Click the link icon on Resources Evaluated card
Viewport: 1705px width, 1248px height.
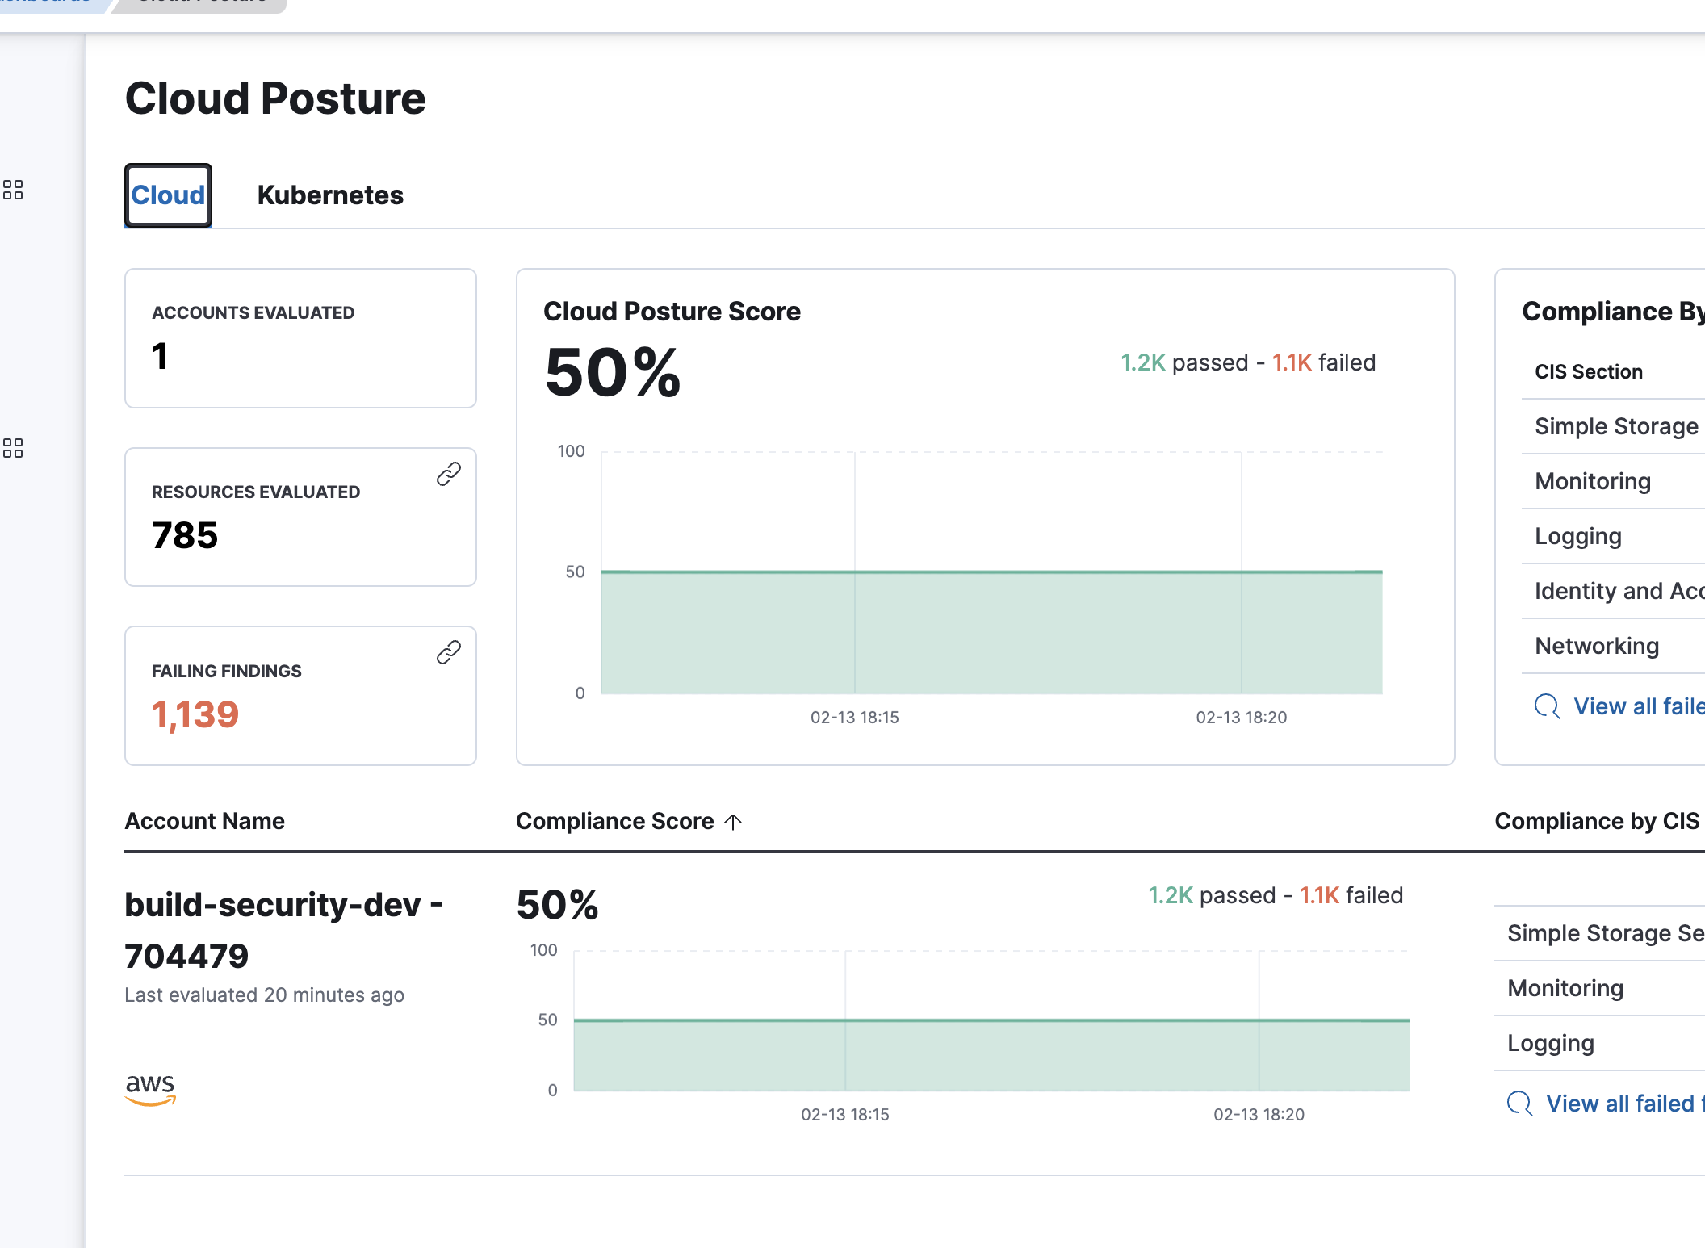tap(449, 474)
